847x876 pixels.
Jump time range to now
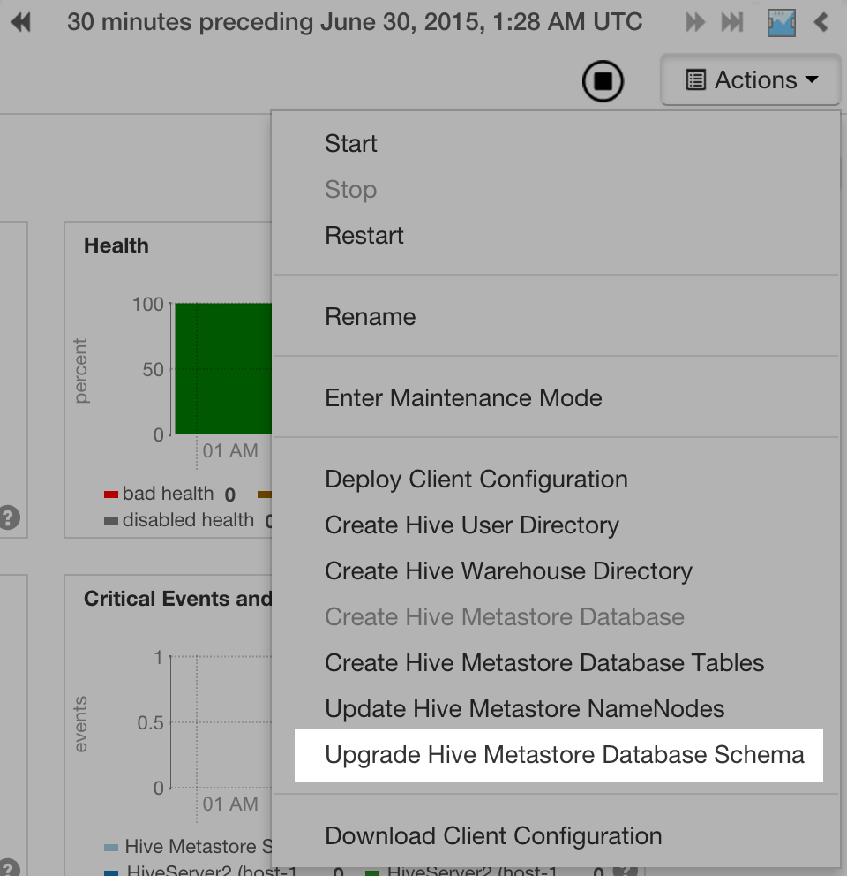click(732, 22)
